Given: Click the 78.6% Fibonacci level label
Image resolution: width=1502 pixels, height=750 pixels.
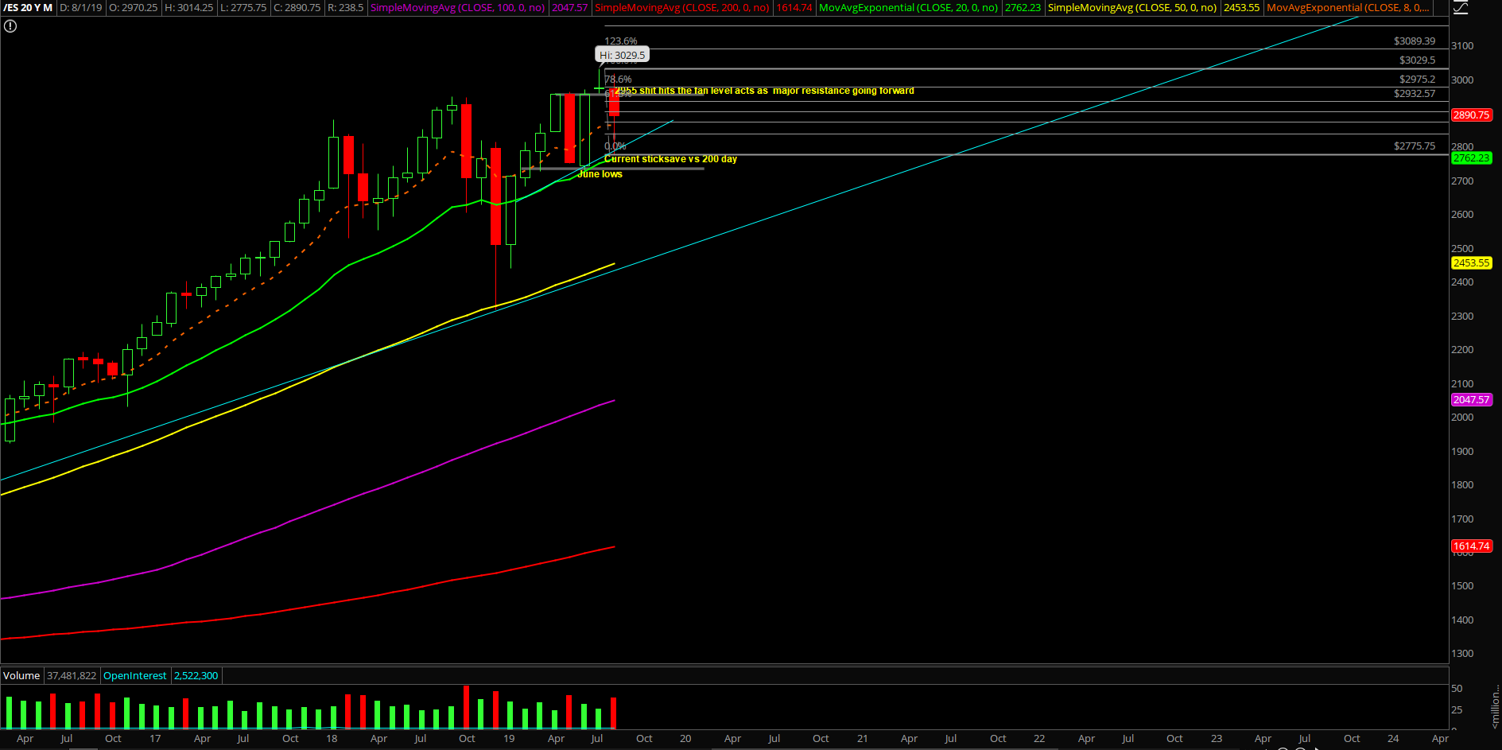Looking at the screenshot, I should point(618,79).
